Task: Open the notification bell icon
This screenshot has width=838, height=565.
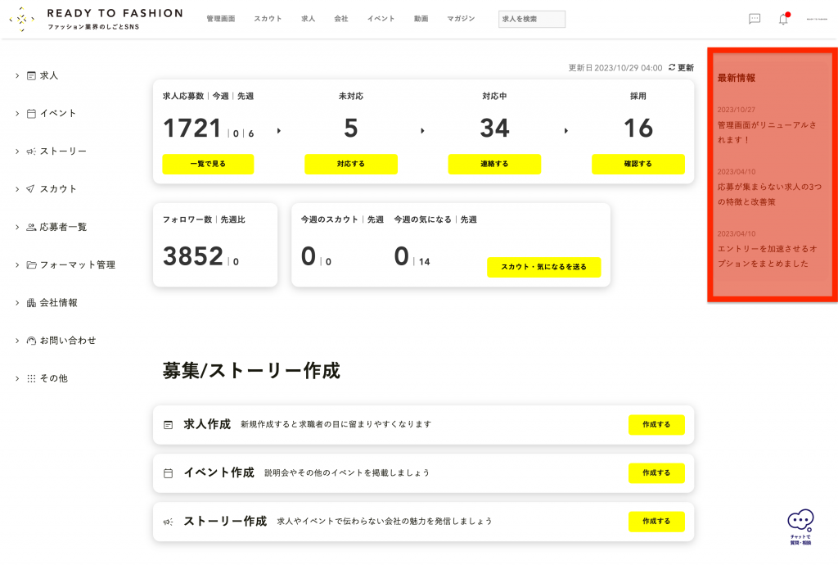Action: [782, 19]
